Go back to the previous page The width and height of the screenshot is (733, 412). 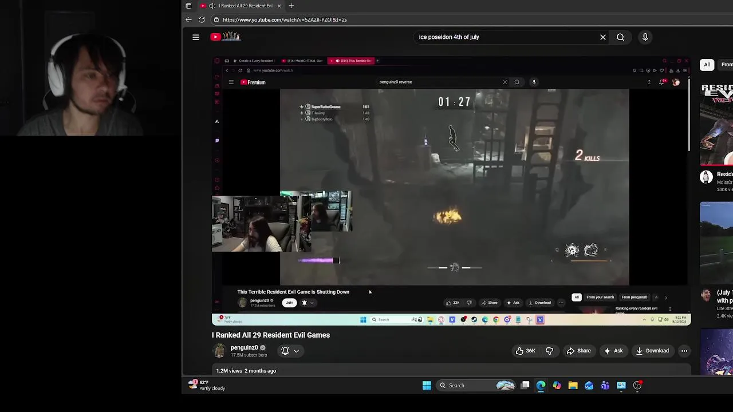pyautogui.click(x=188, y=19)
